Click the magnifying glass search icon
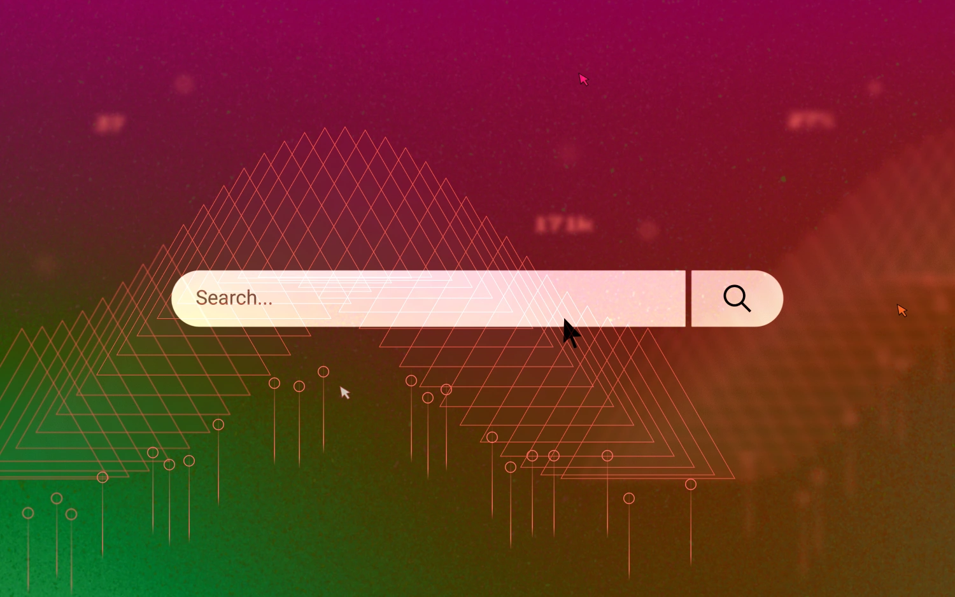955x597 pixels. (x=737, y=298)
